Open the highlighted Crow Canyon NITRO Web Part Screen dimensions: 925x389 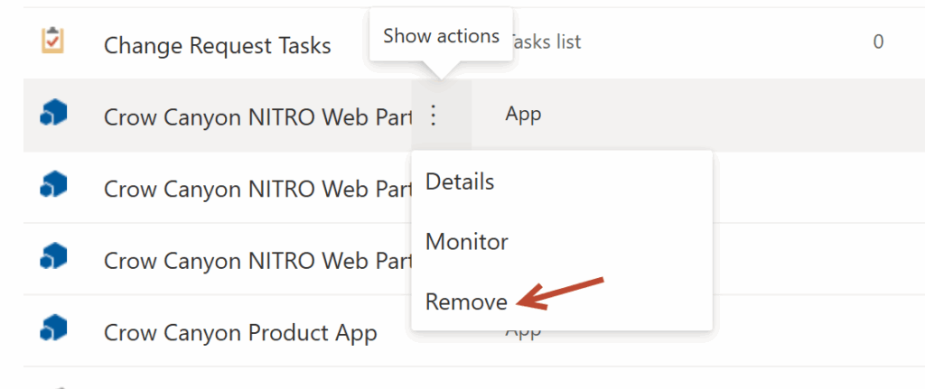(257, 118)
